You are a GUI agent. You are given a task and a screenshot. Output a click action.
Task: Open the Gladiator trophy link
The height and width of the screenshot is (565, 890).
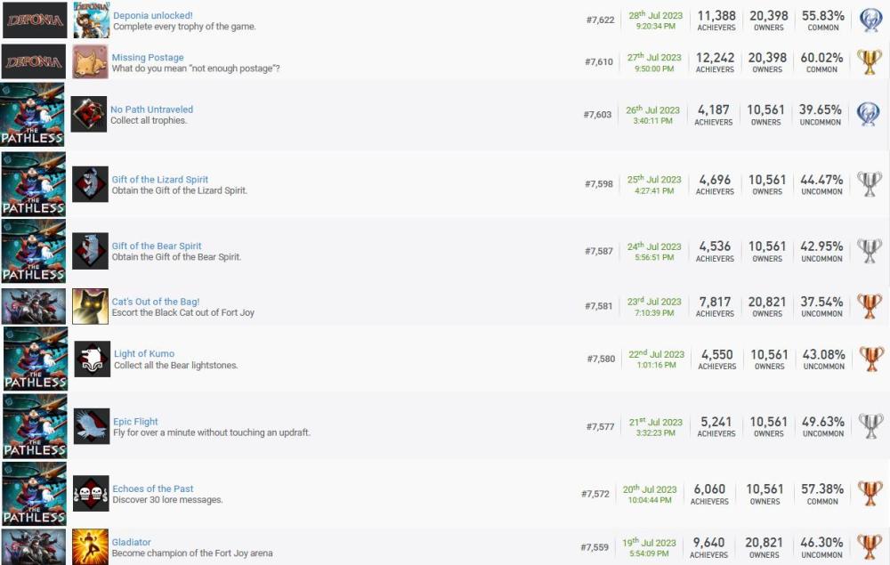click(x=131, y=542)
